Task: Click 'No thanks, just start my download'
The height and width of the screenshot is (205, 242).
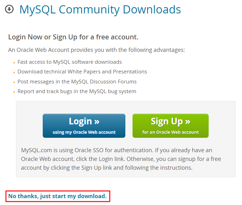Action: click(57, 196)
